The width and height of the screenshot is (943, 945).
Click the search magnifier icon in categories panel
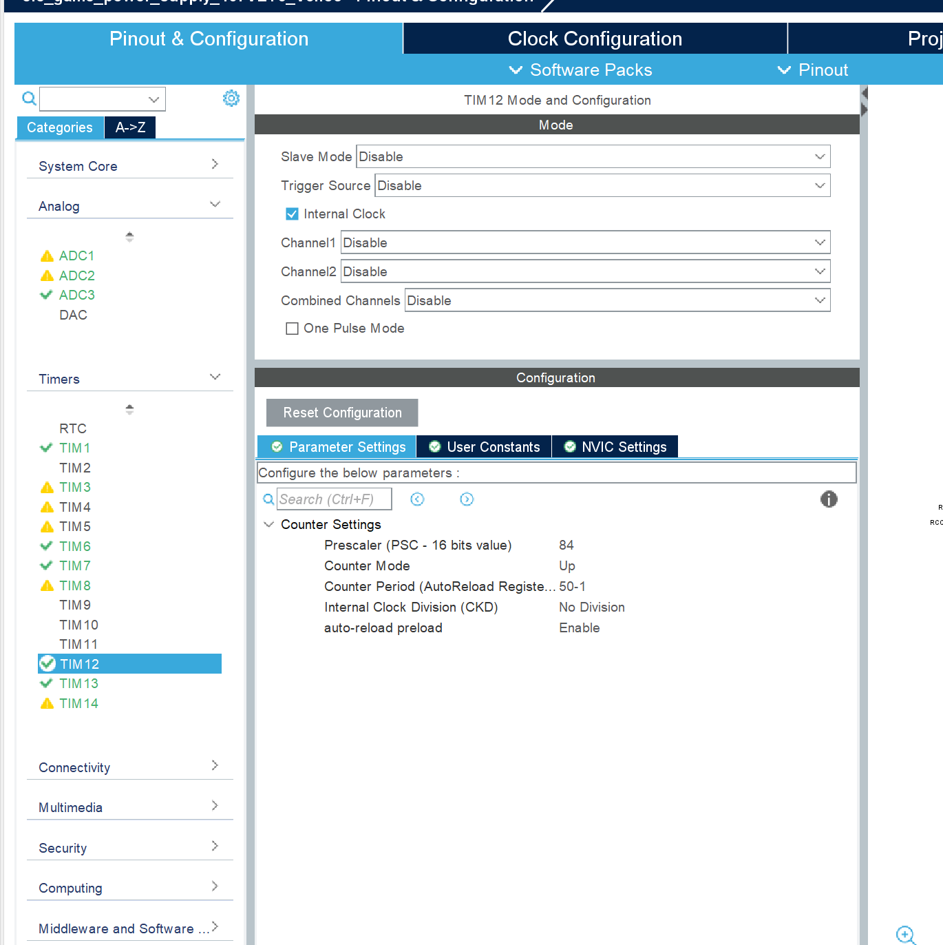point(29,98)
